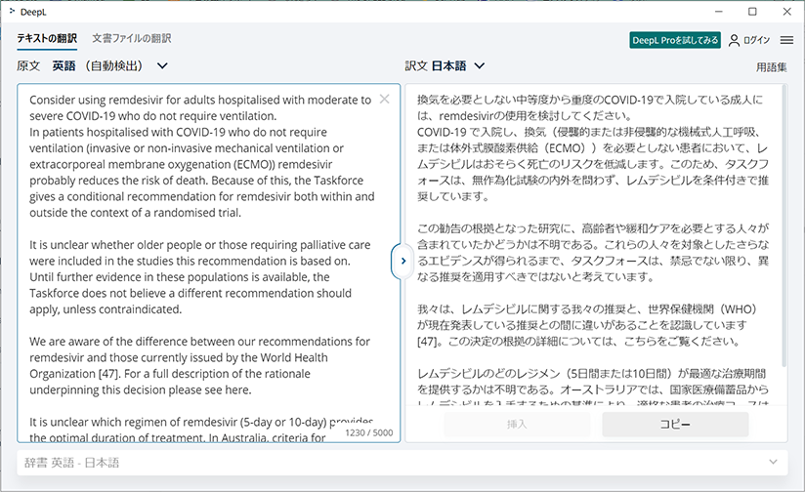Switch to the 文書ファイルの翻訳 tab
Image resolution: width=805 pixels, height=492 pixels.
(x=131, y=39)
